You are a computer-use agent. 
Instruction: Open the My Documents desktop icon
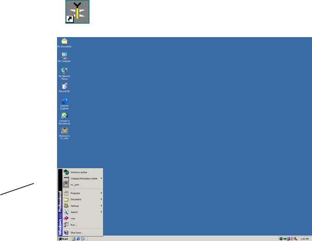pos(64,43)
